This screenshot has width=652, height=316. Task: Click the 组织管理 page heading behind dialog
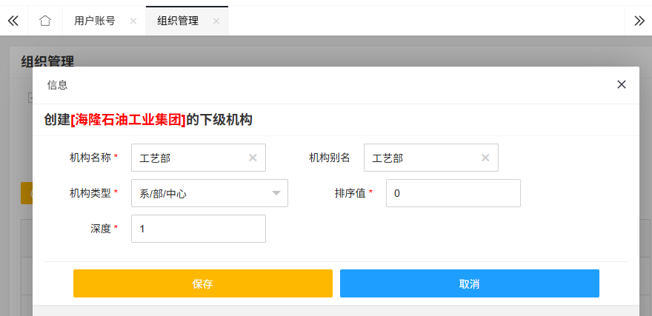(x=47, y=61)
